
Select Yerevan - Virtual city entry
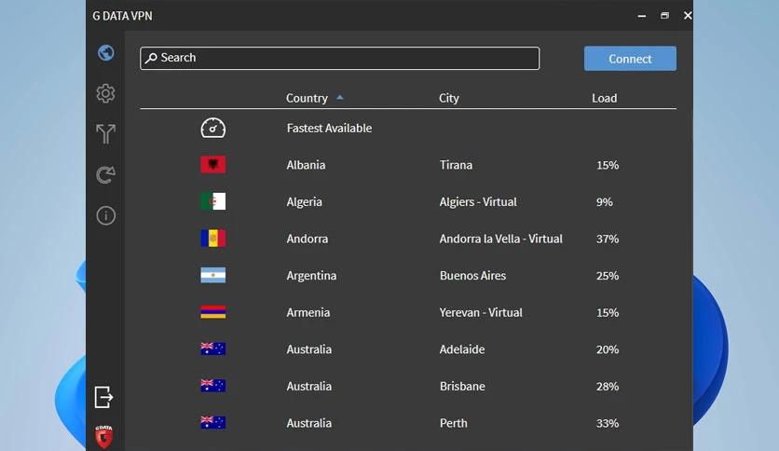coord(481,312)
